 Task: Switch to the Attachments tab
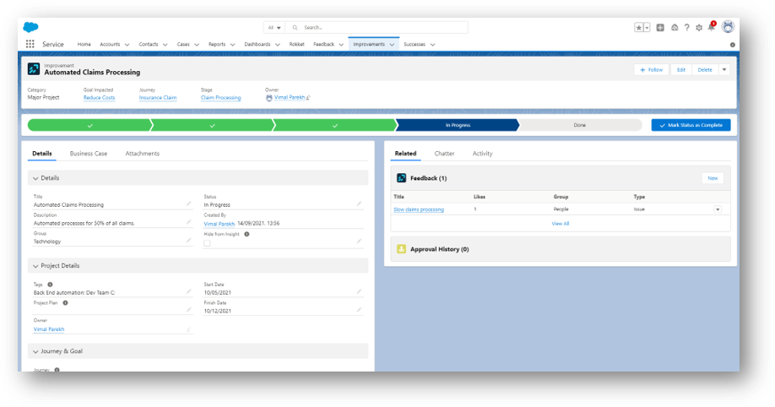pyautogui.click(x=143, y=154)
